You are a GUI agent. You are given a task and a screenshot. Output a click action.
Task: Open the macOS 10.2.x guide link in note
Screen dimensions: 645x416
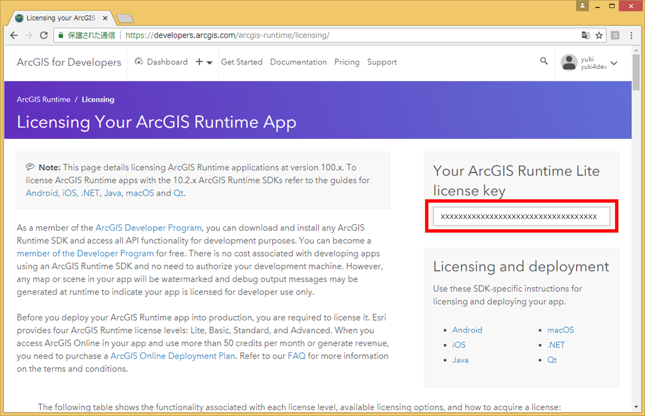click(x=140, y=193)
